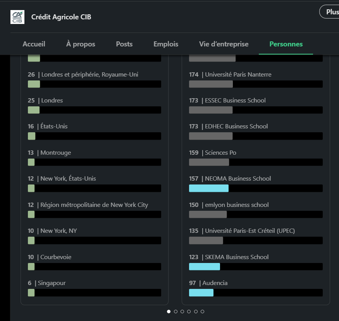Image resolution: width=339 pixels, height=321 pixels.
Task: Click the Crédit Agricole CIB logo
Action: click(17, 17)
